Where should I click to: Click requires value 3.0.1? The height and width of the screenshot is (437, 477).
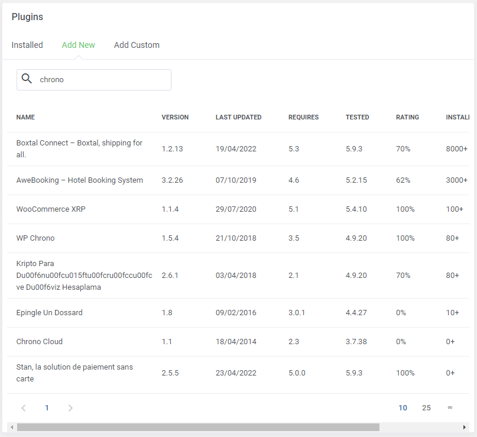pyautogui.click(x=297, y=313)
